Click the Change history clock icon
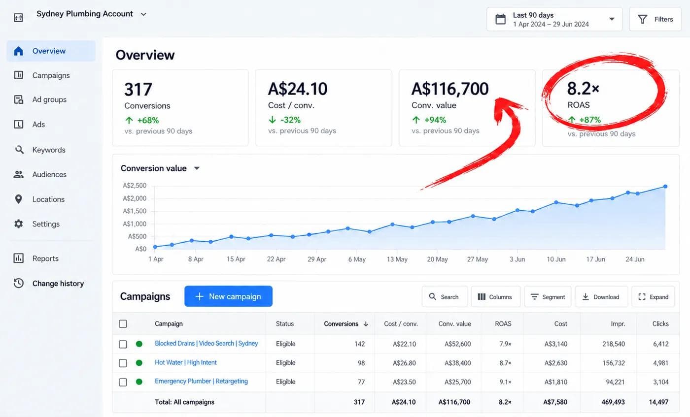 [19, 283]
